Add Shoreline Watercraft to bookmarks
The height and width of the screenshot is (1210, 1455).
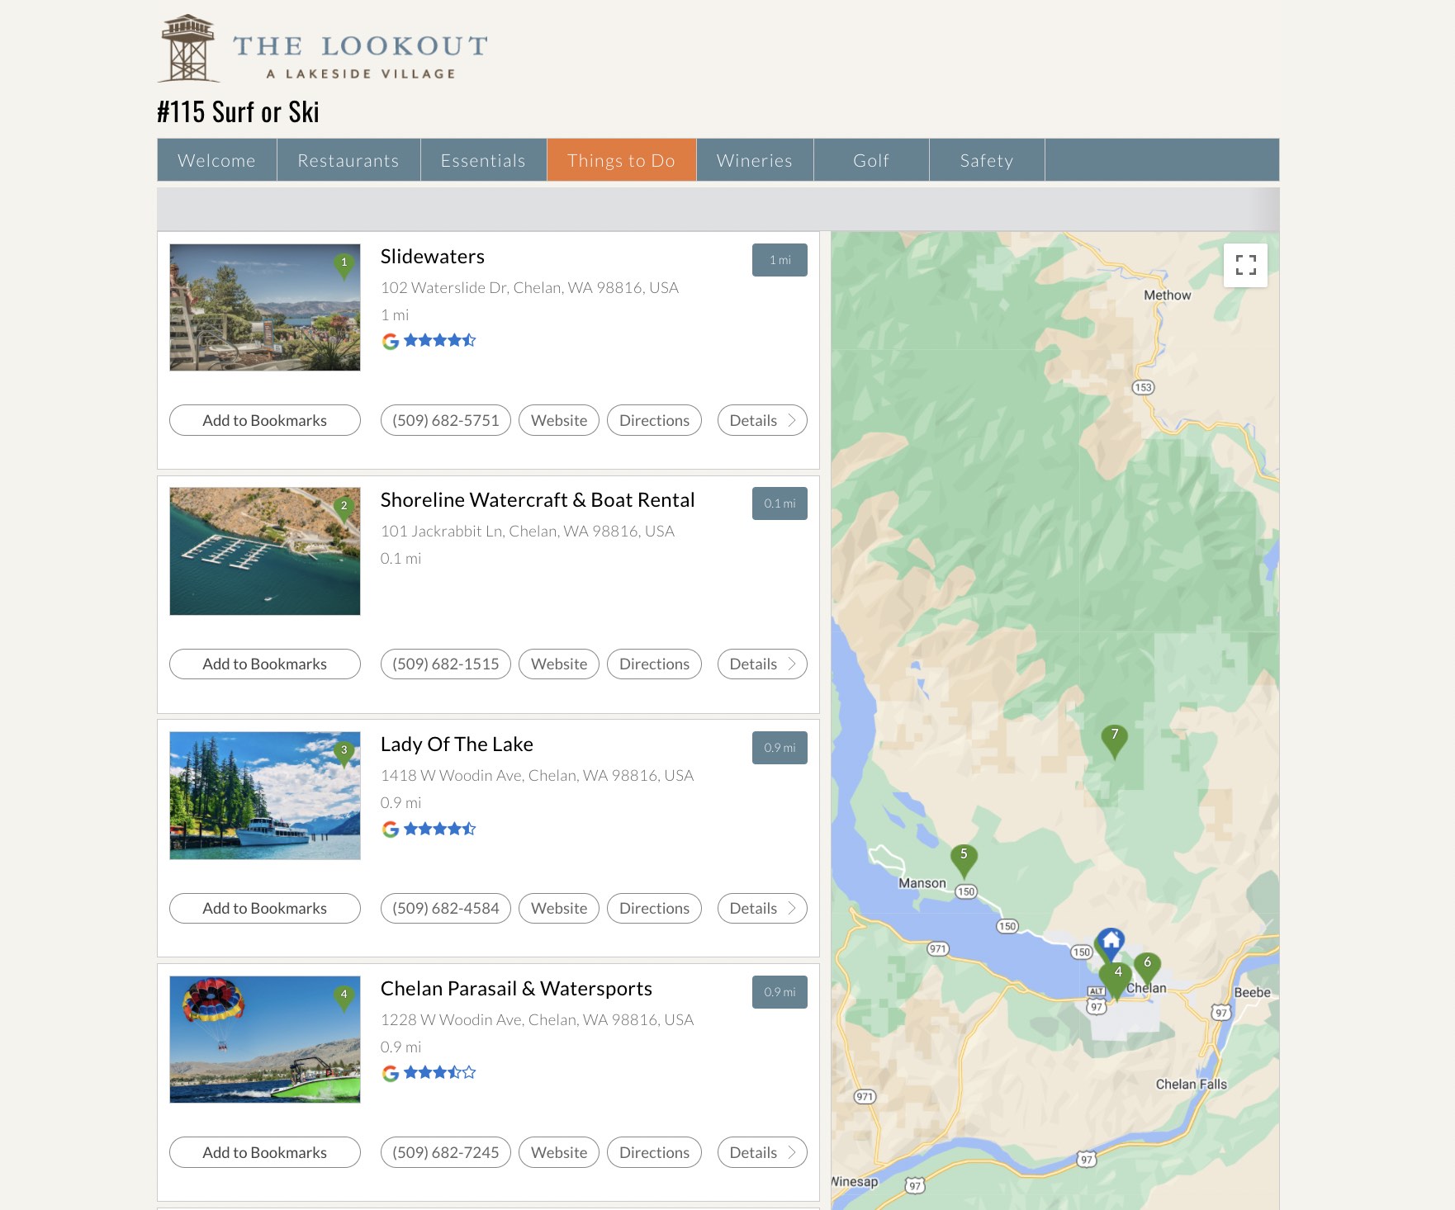[x=265, y=664]
